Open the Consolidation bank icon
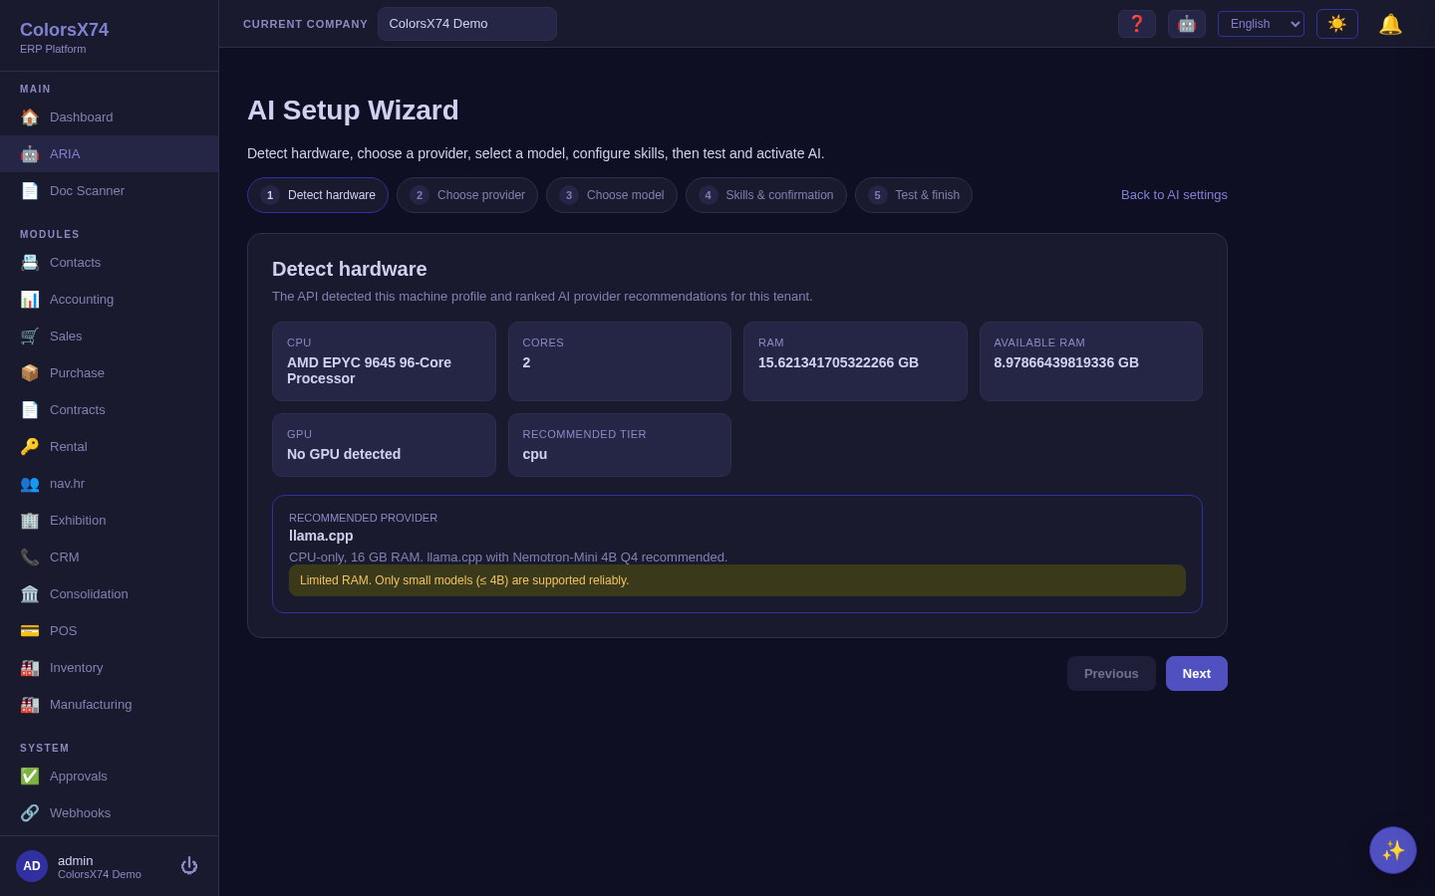1435x896 pixels. pyautogui.click(x=30, y=593)
